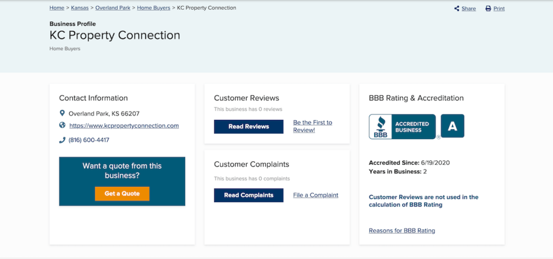Click the Customer Reviews heading
Image resolution: width=553 pixels, height=259 pixels.
246,98
